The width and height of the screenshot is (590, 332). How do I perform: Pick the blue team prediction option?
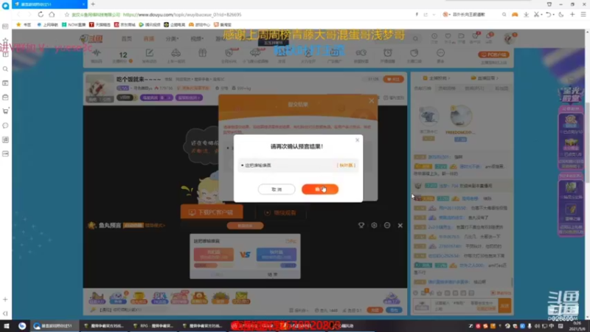point(276,255)
